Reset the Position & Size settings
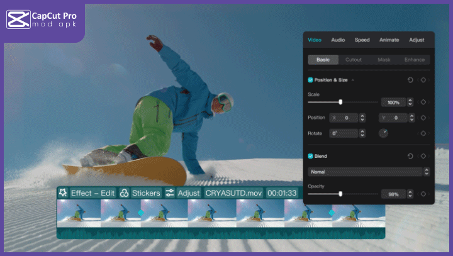The image size is (453, 256). pyautogui.click(x=410, y=80)
